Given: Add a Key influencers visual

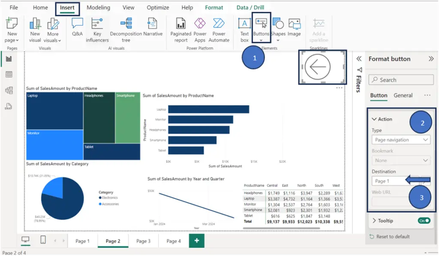Looking at the screenshot, I should click(x=97, y=30).
